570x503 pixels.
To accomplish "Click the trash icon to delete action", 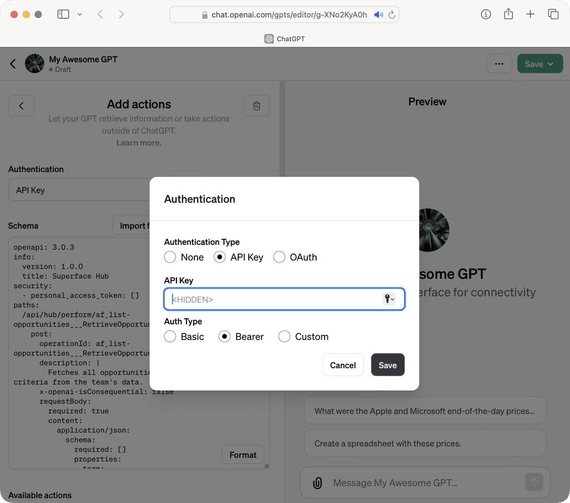I will pyautogui.click(x=257, y=106).
